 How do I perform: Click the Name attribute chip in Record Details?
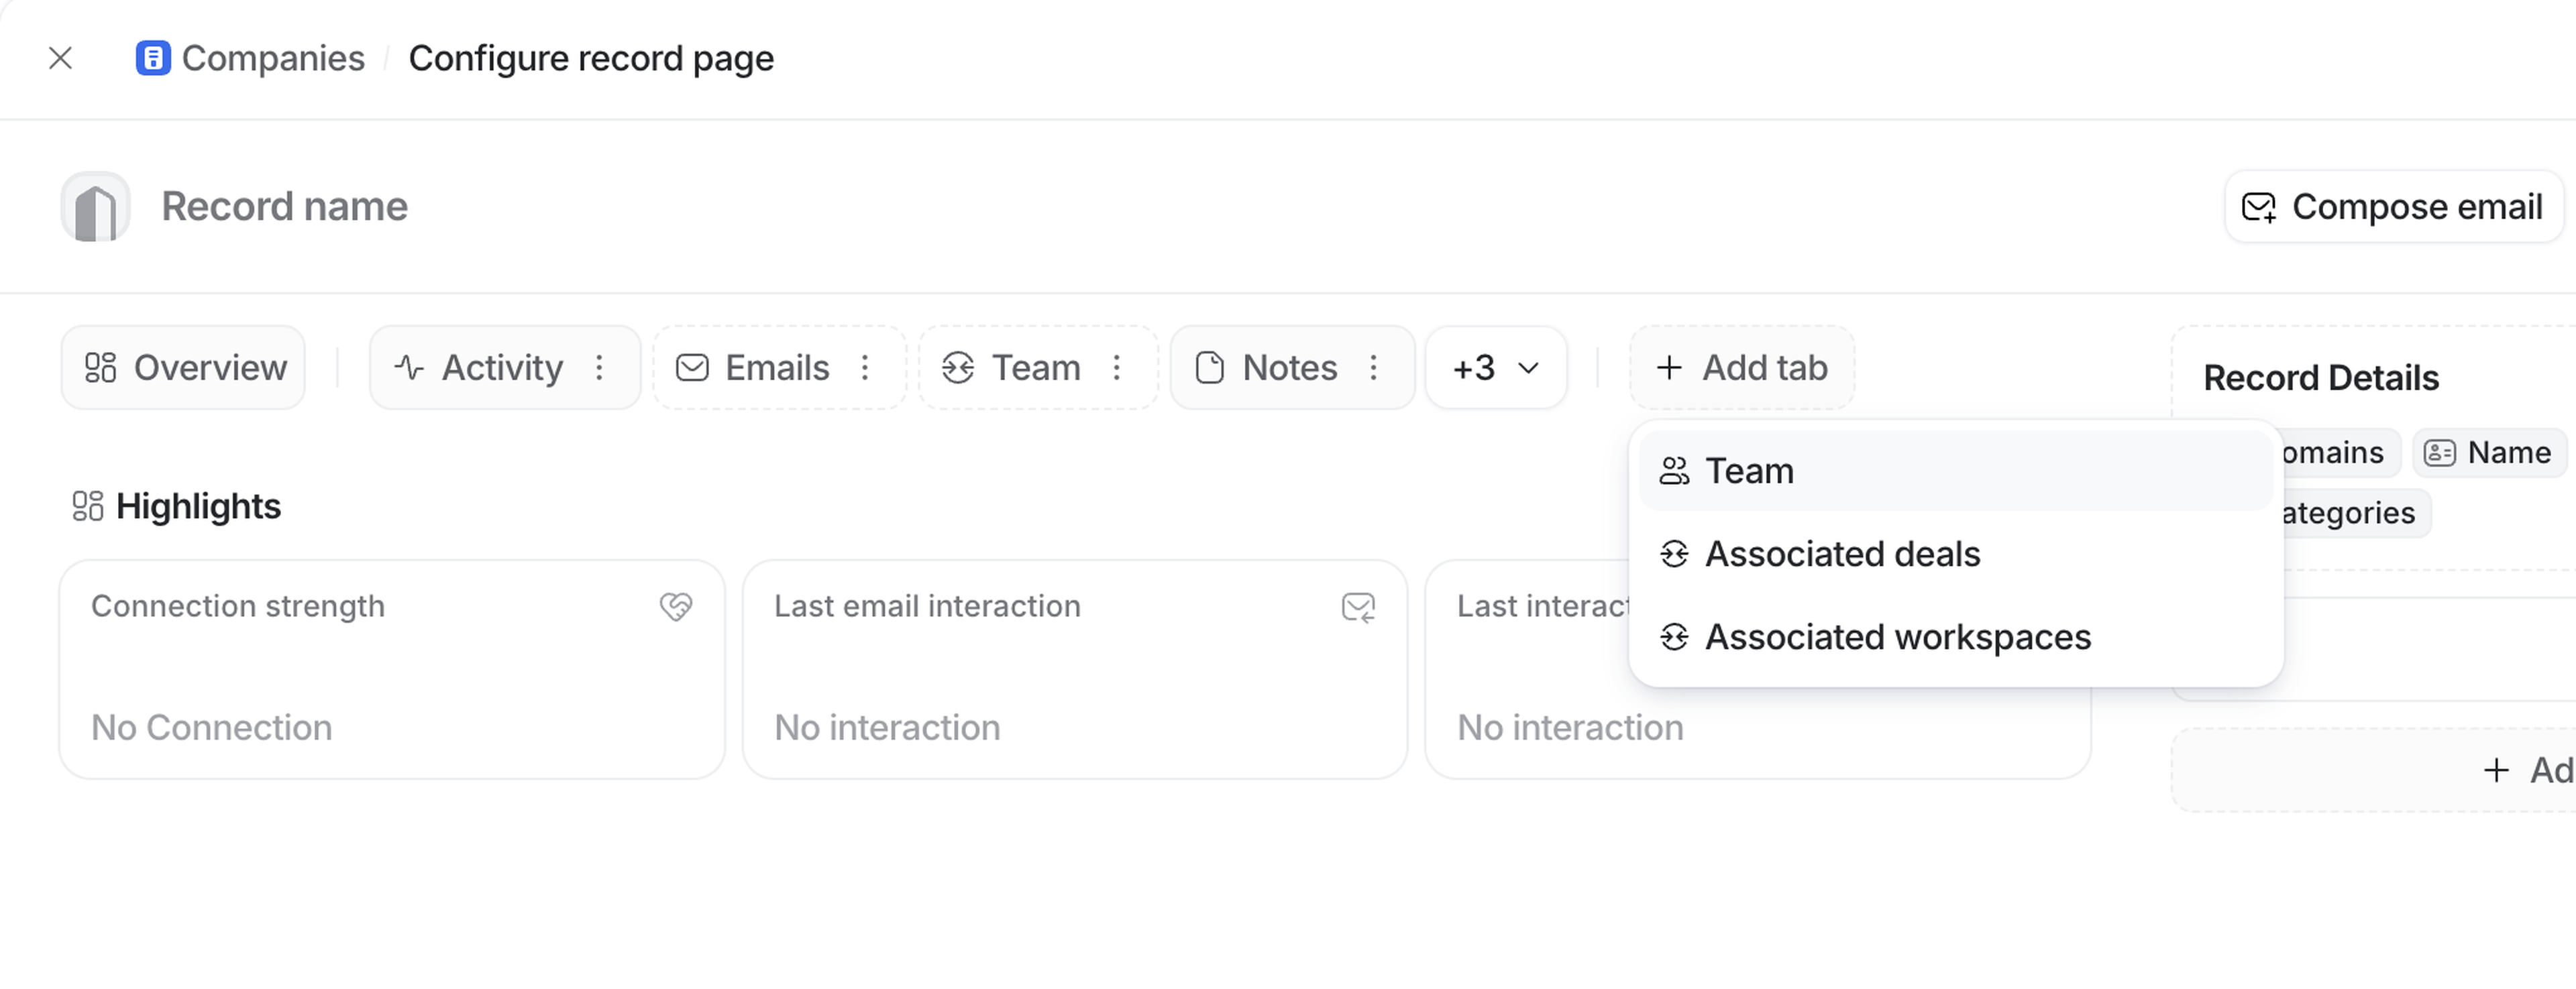click(x=2488, y=453)
